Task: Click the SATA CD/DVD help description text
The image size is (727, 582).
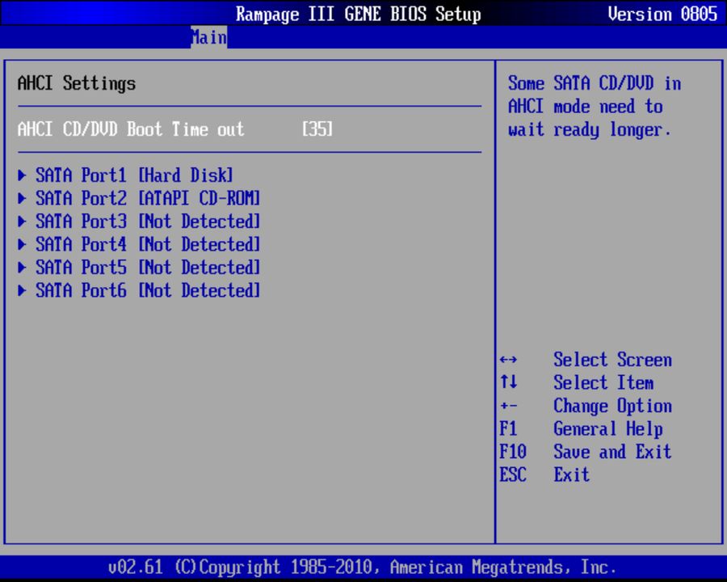Action: coord(595,106)
